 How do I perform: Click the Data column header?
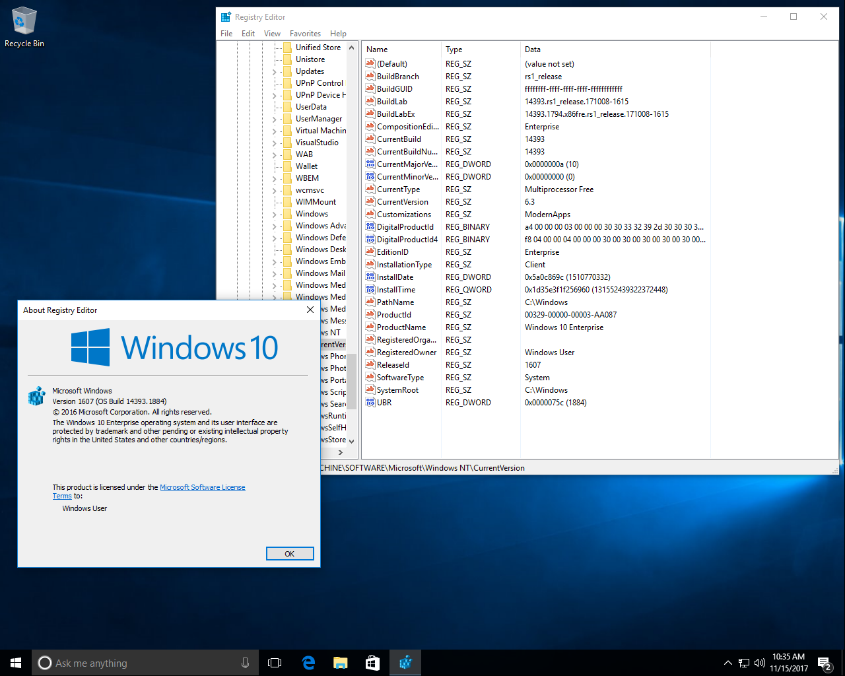pos(615,50)
